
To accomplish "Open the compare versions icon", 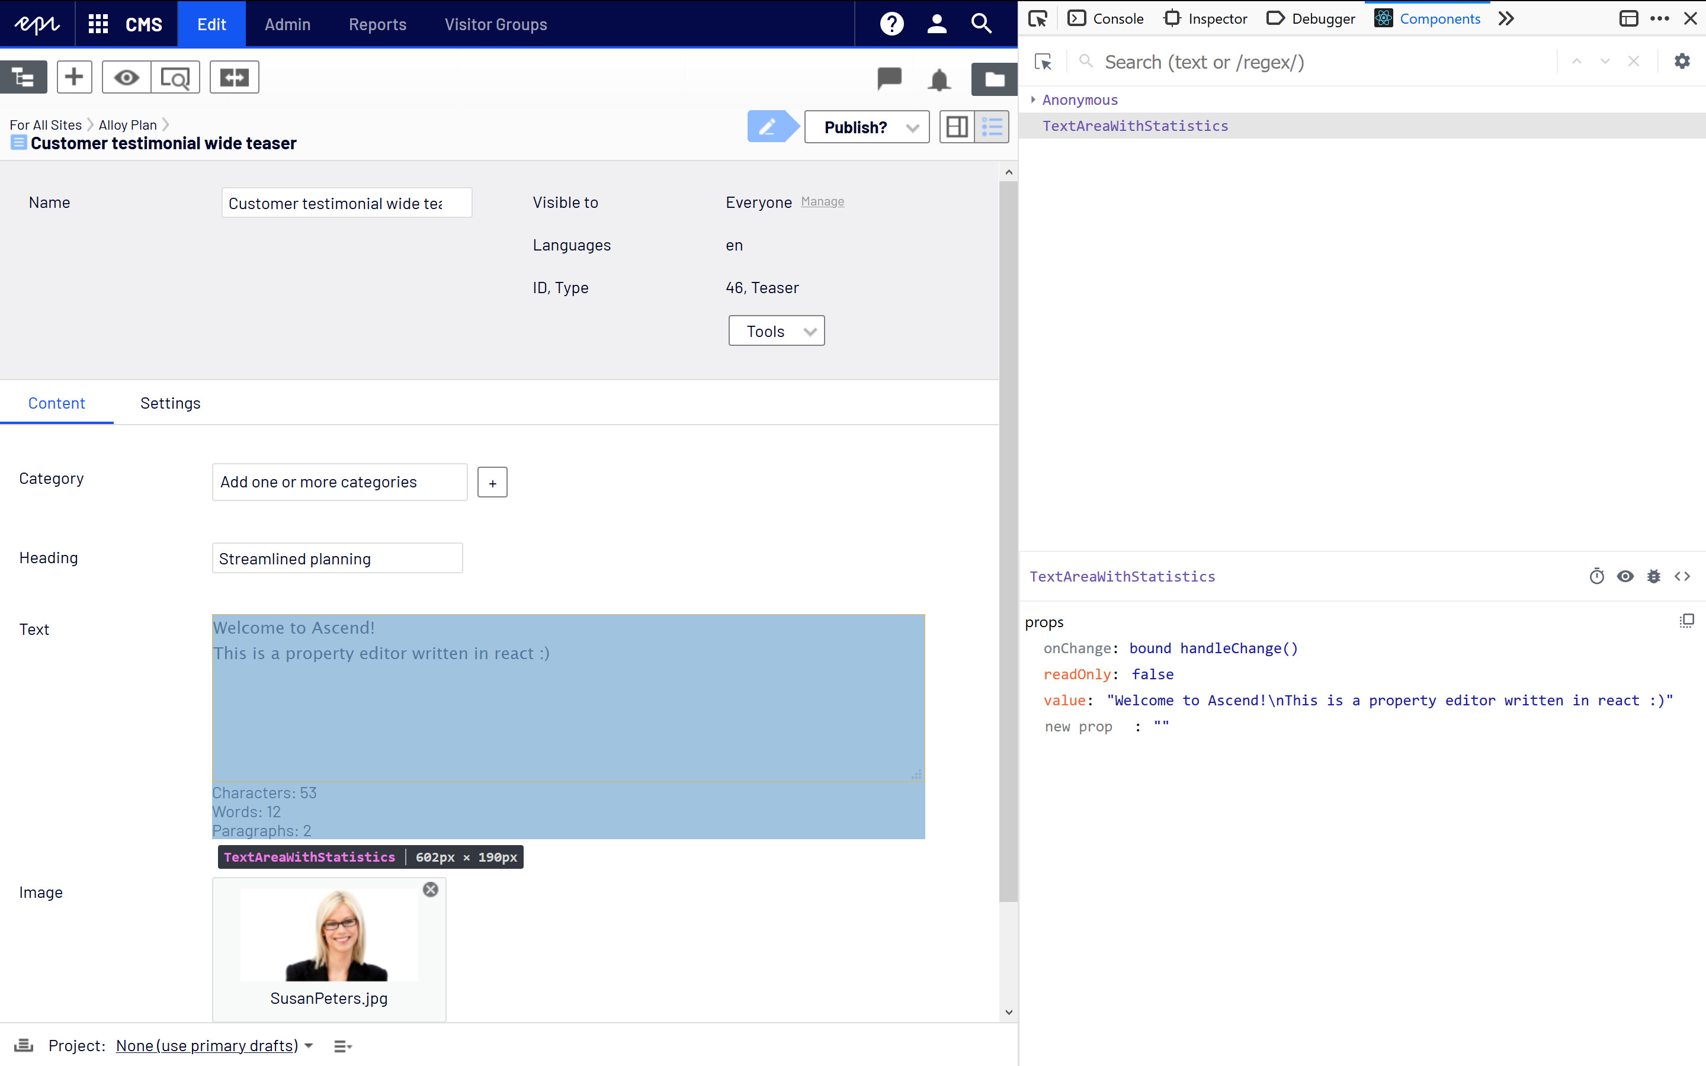I will pyautogui.click(x=234, y=78).
